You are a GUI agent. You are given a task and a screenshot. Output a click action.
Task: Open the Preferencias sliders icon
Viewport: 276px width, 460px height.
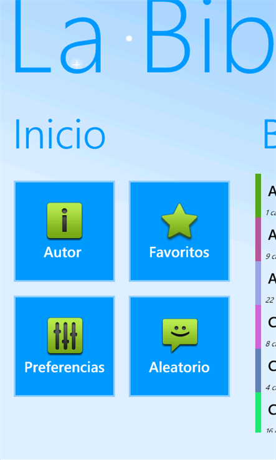(65, 335)
